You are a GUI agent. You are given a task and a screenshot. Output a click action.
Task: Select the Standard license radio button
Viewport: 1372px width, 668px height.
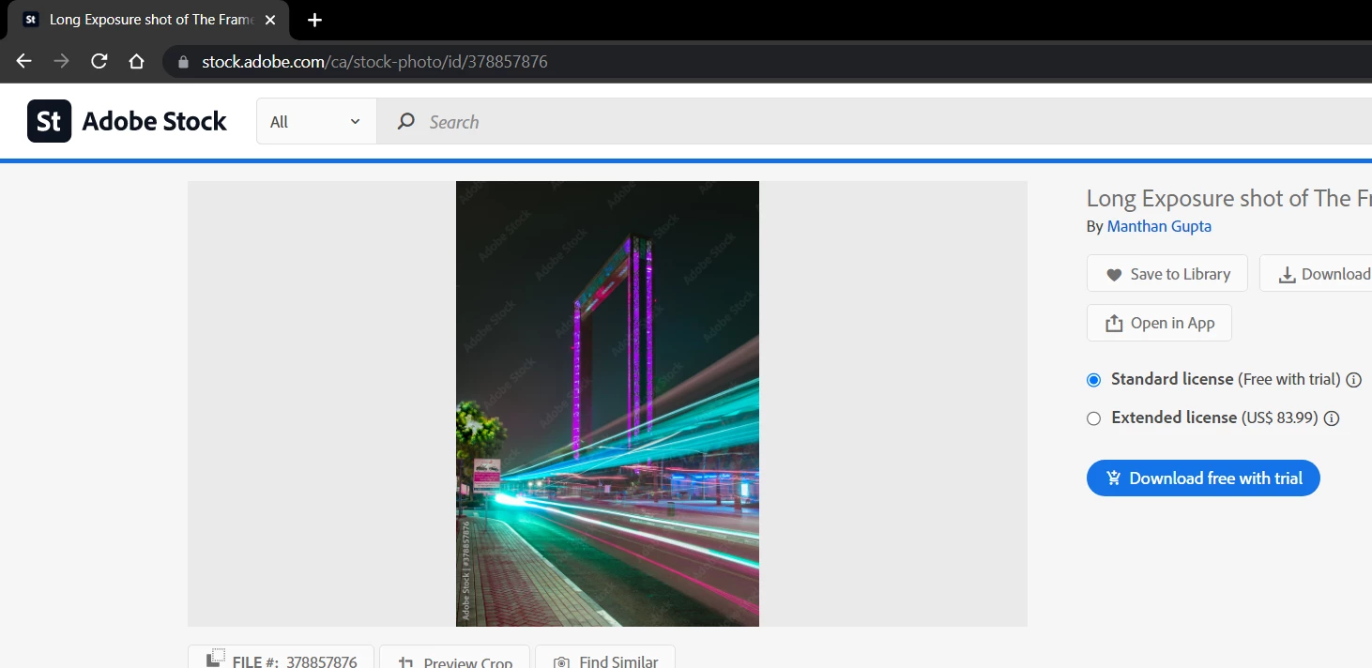click(x=1093, y=380)
